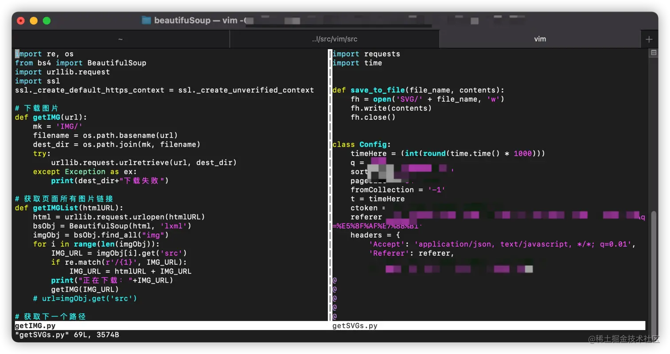Click the urllib.request.urlretrieve line
The width and height of the screenshot is (670, 354).
click(144, 162)
